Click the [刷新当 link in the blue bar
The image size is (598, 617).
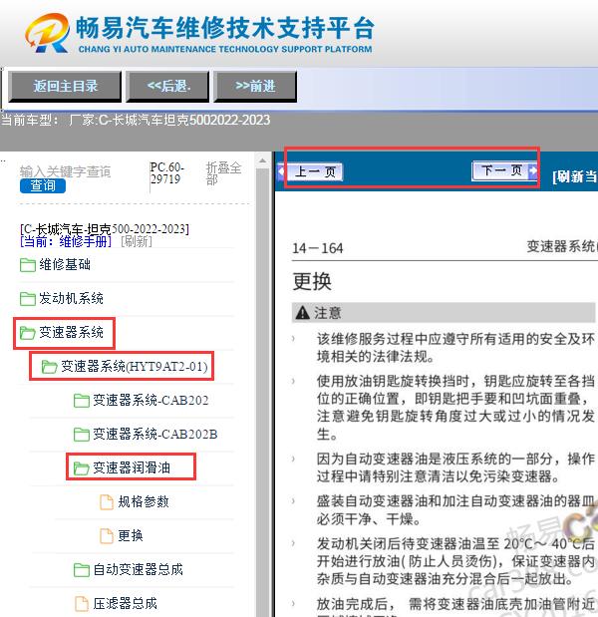tap(574, 176)
